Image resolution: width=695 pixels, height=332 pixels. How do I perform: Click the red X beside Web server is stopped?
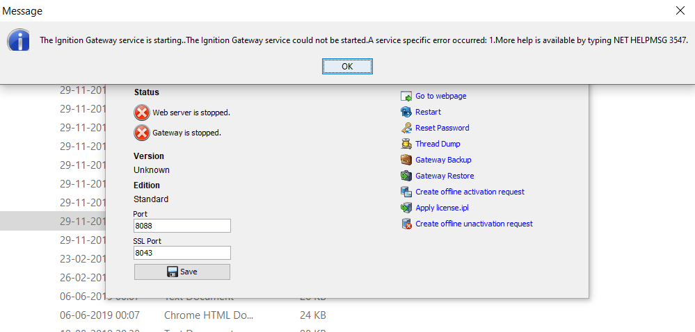coord(141,113)
